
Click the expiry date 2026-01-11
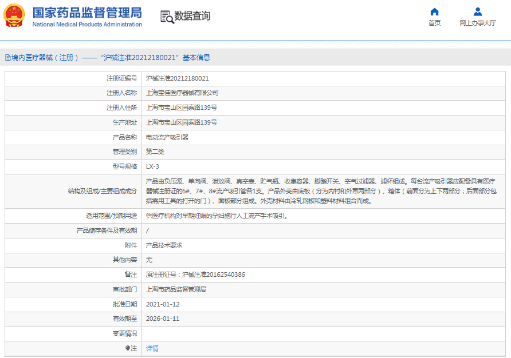click(x=163, y=319)
